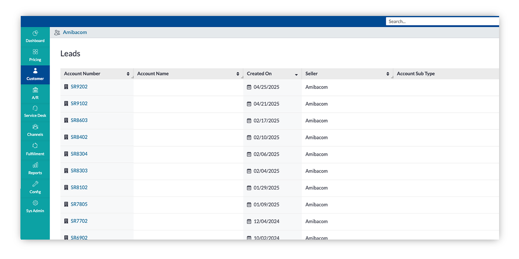Image resolution: width=519 pixels, height=259 pixels.
Task: Click the people icon beside Amibacom breadcrumb
Action: point(57,32)
